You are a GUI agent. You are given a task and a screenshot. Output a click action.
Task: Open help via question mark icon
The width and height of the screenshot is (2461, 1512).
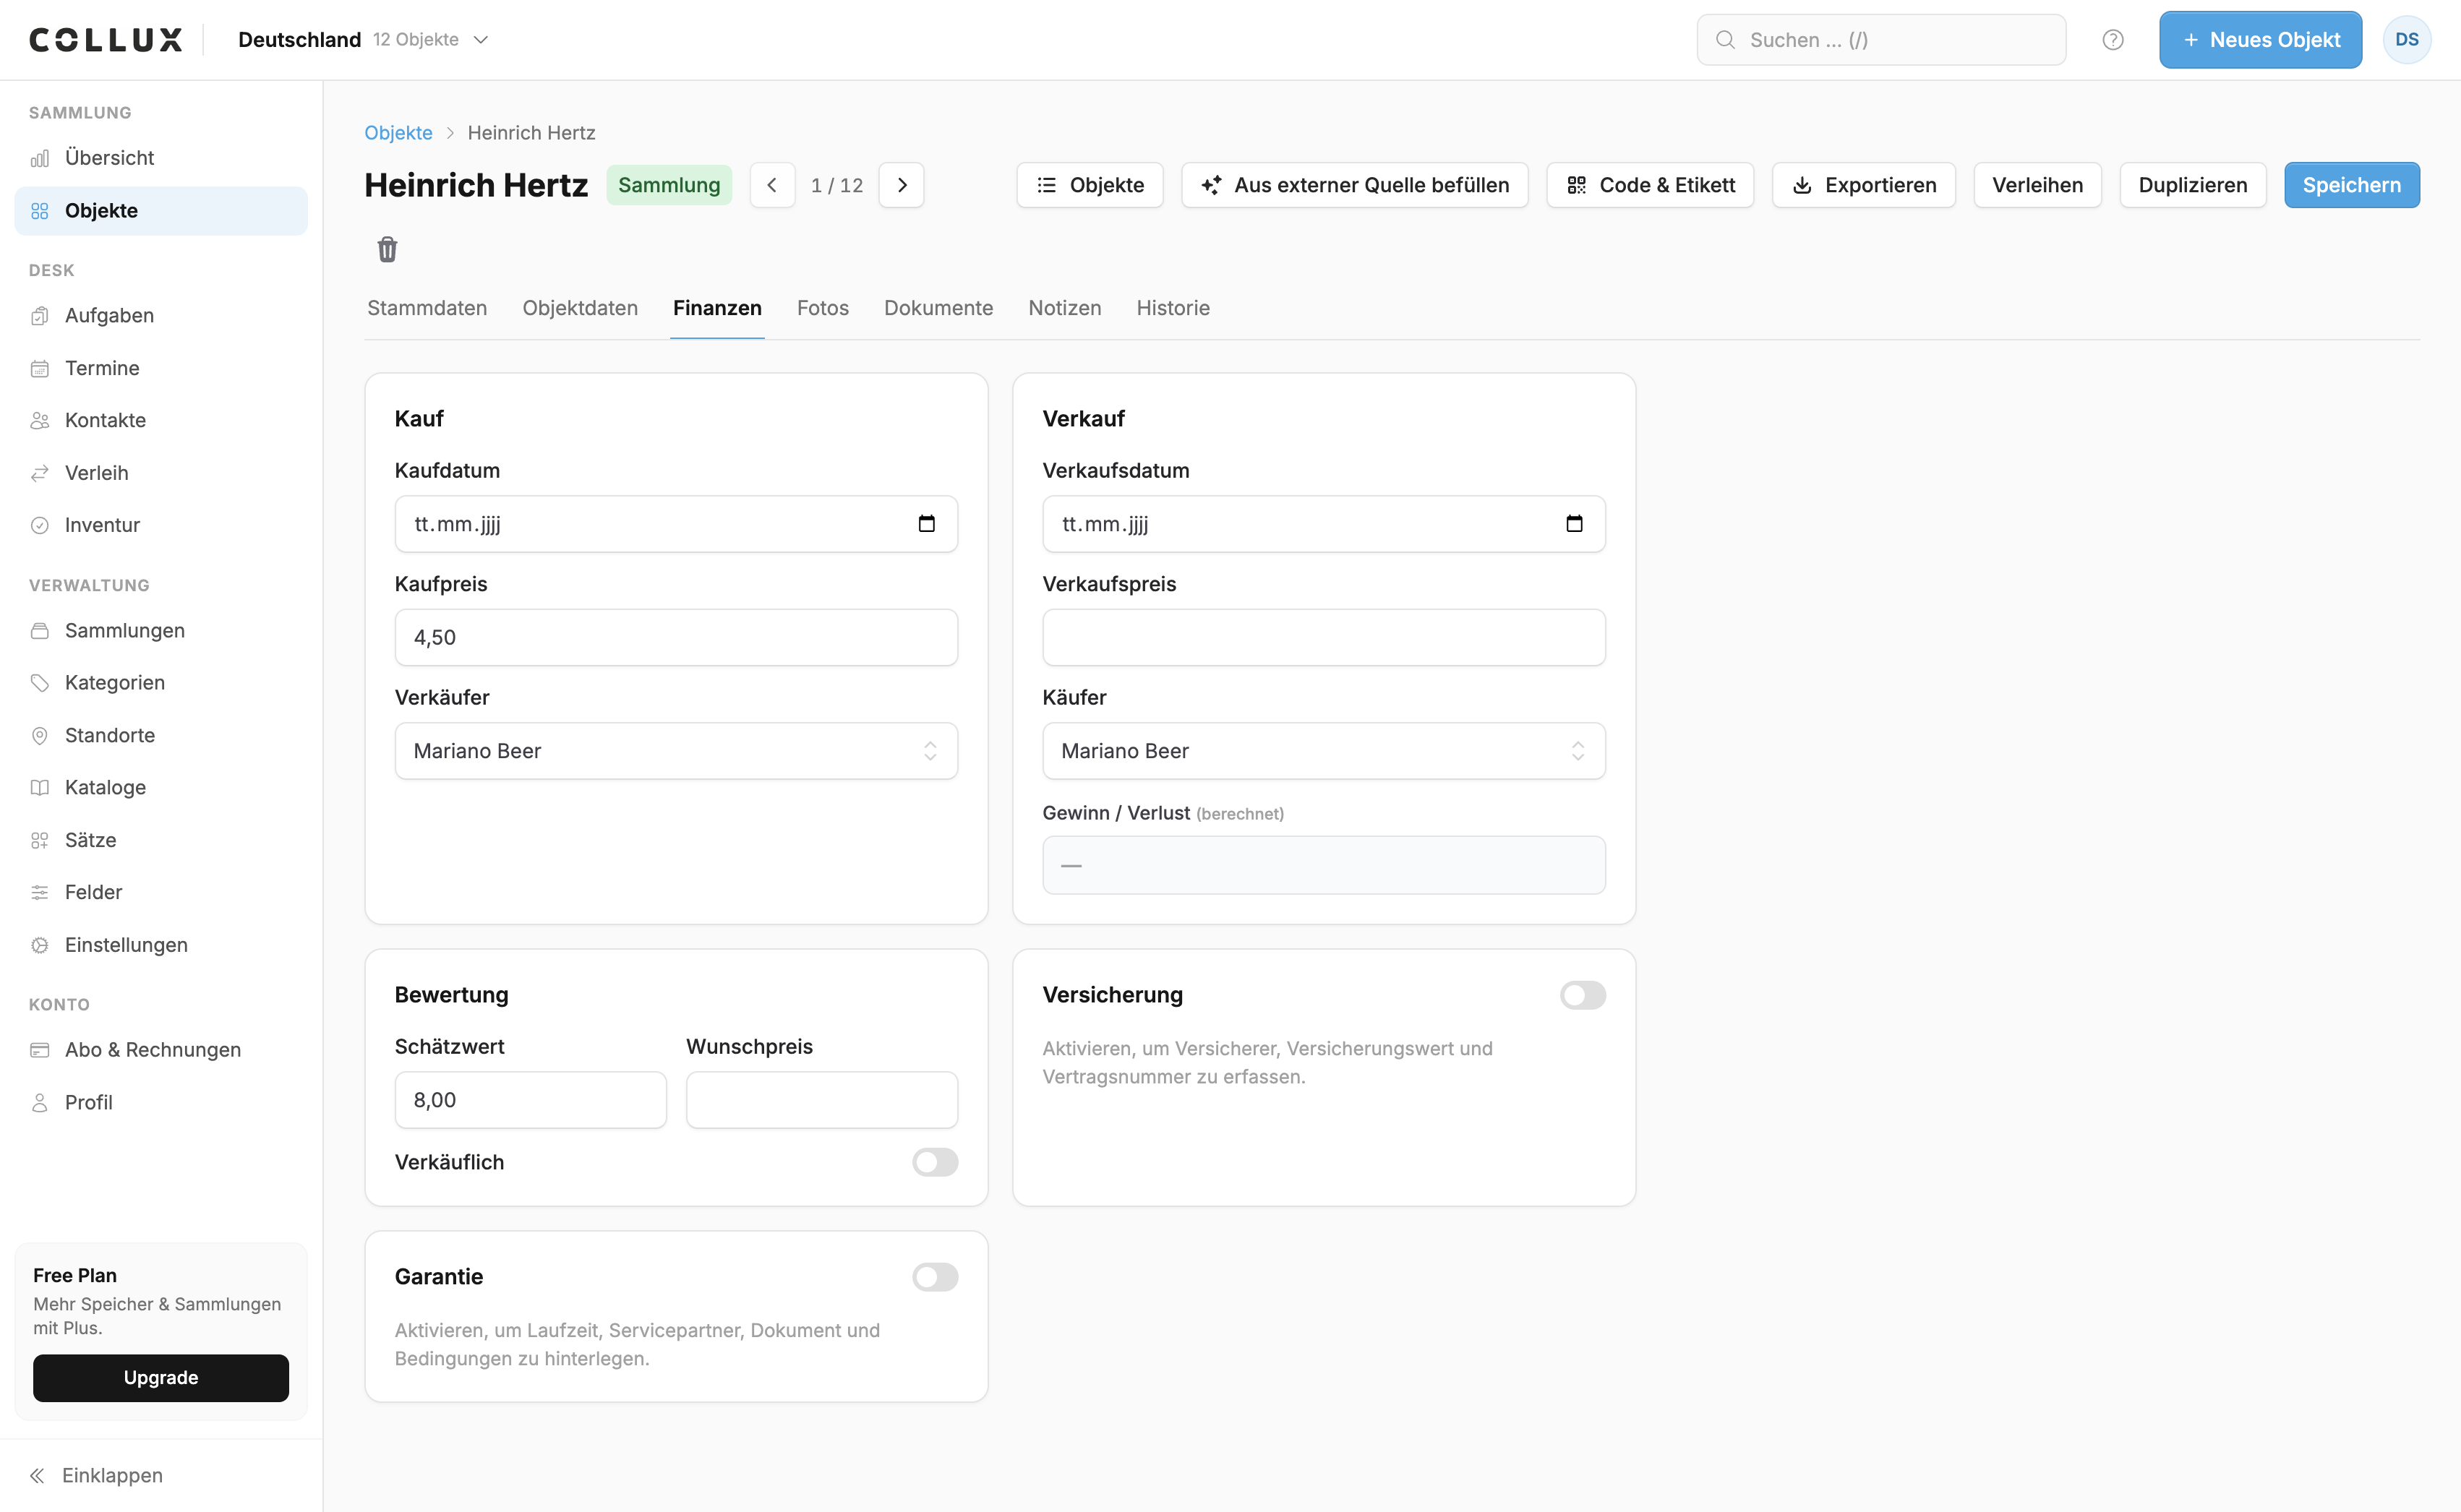tap(2112, 40)
